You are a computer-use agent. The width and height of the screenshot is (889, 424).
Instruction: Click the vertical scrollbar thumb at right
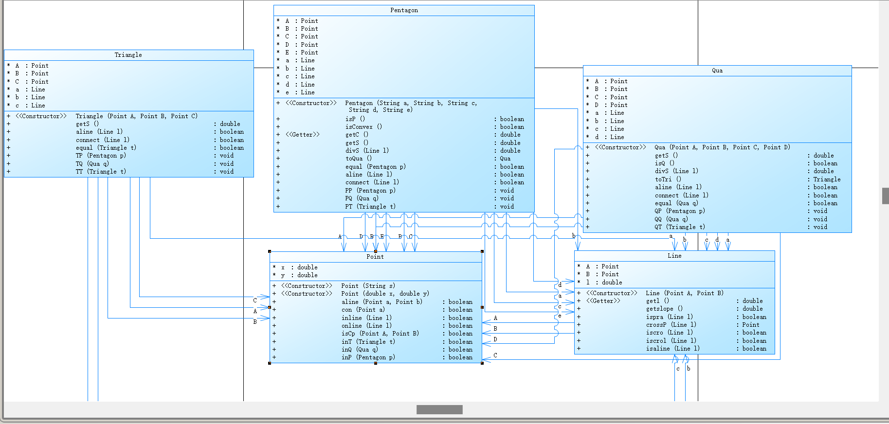coord(886,196)
